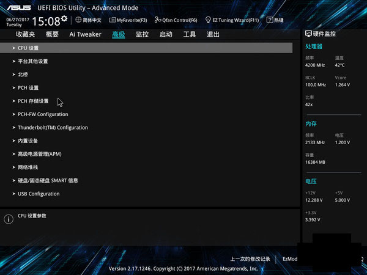Viewport: 367px width, 275px height.
Task: Click +3.3V reading 3.392 V
Action: pos(313,220)
